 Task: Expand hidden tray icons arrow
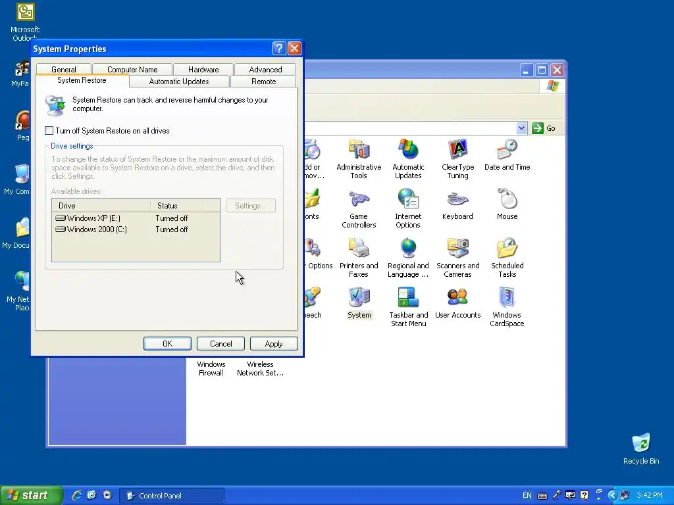613,495
